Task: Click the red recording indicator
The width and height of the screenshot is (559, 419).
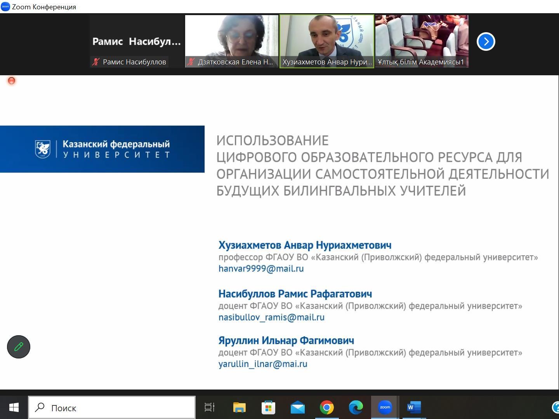Action: [x=12, y=81]
